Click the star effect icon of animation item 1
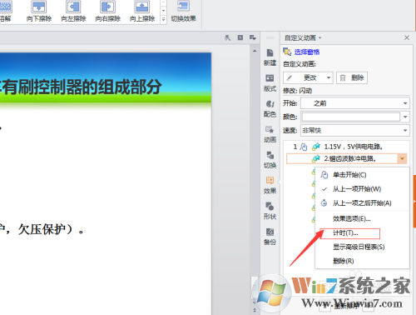 click(316, 147)
